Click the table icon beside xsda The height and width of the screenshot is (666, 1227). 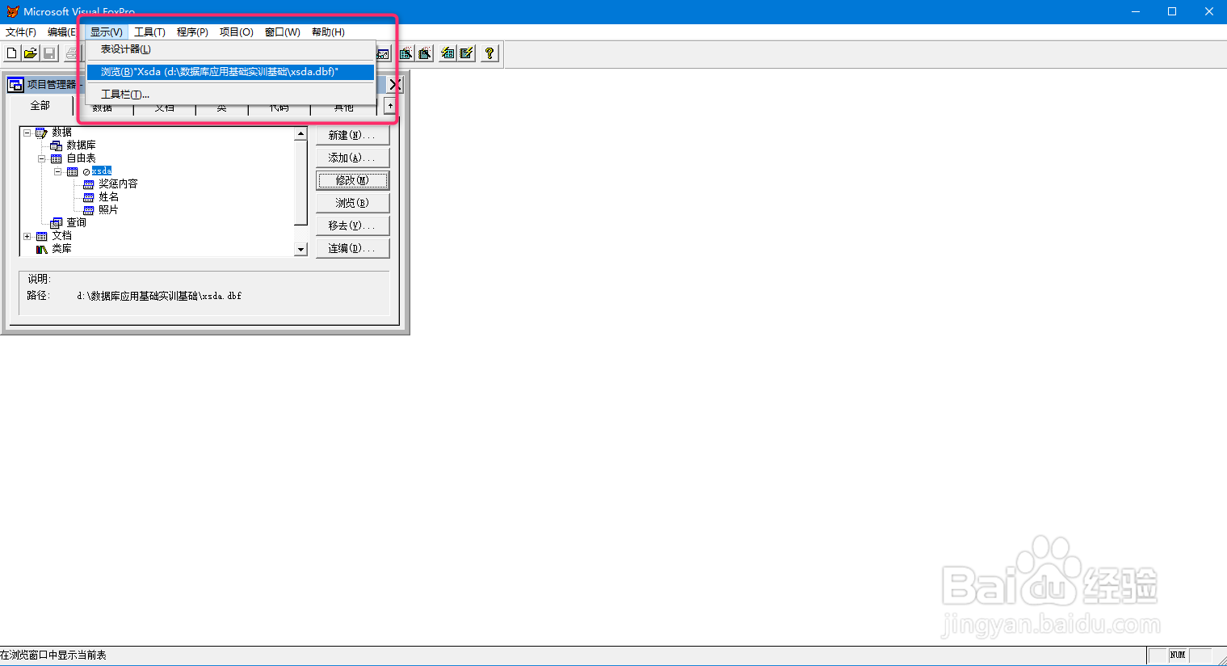[72, 171]
